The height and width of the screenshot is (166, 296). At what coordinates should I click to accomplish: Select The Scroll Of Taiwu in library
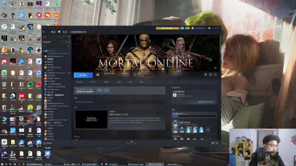(56, 120)
